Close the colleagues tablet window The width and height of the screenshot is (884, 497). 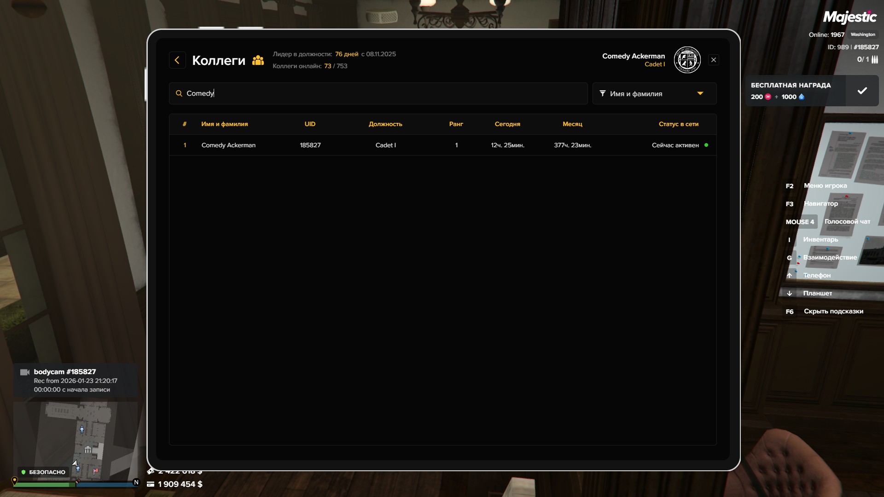pos(713,60)
